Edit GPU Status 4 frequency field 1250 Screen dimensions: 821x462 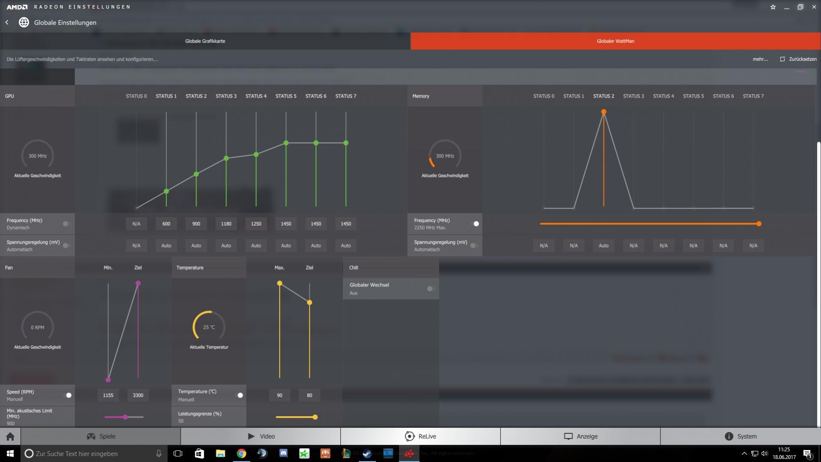click(x=256, y=224)
